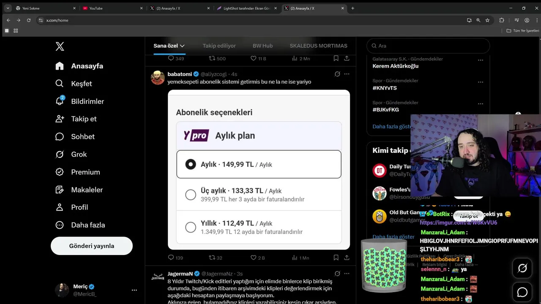Open babatomi post subscription image
541x304 pixels.
point(259,170)
